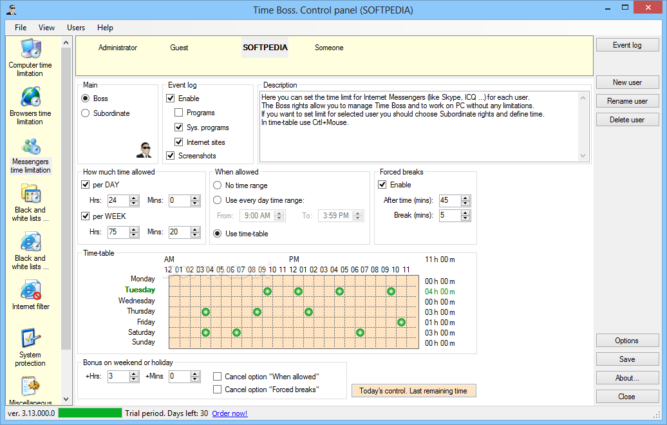Toggle the Screenshots checkbox

[171, 156]
